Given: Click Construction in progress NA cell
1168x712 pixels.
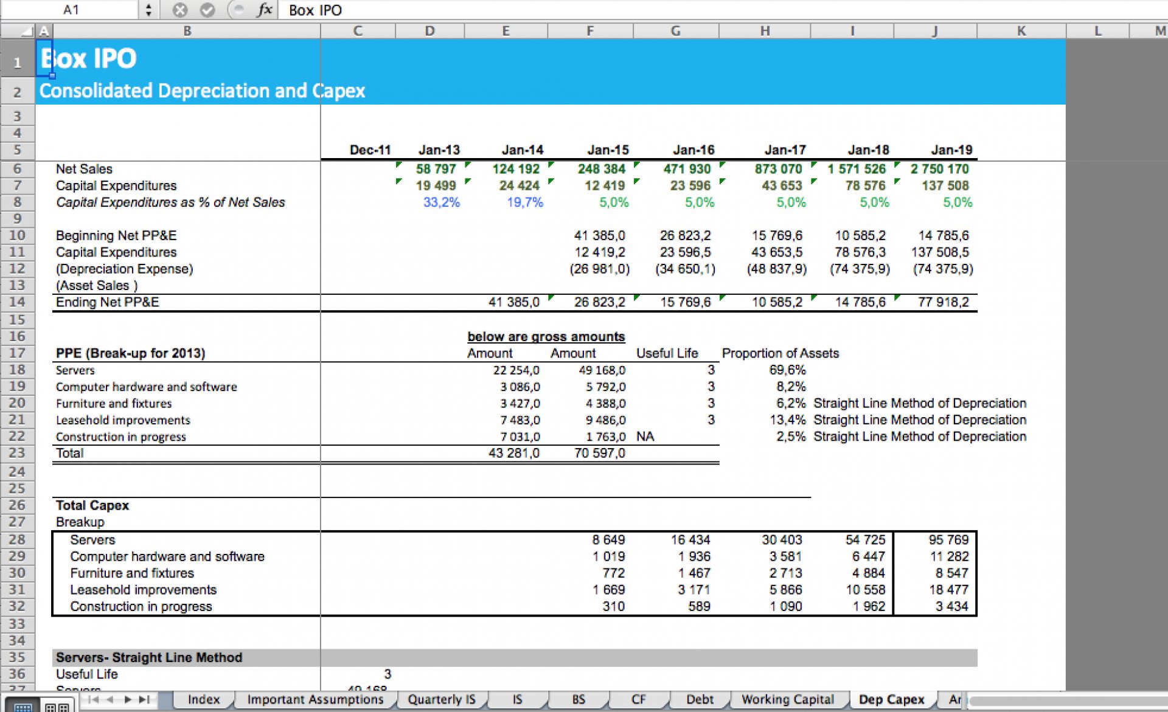Looking at the screenshot, I should [x=645, y=437].
